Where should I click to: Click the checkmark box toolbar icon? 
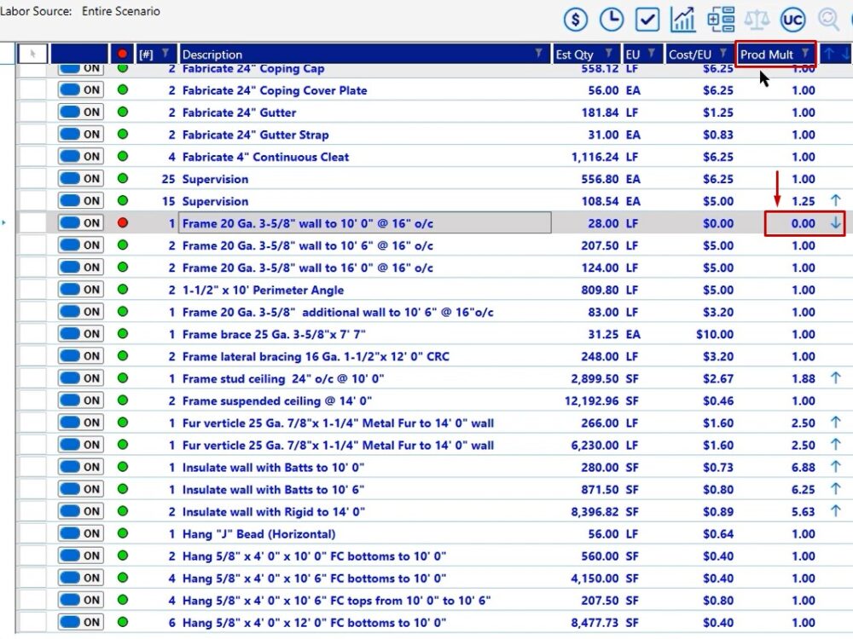648,19
